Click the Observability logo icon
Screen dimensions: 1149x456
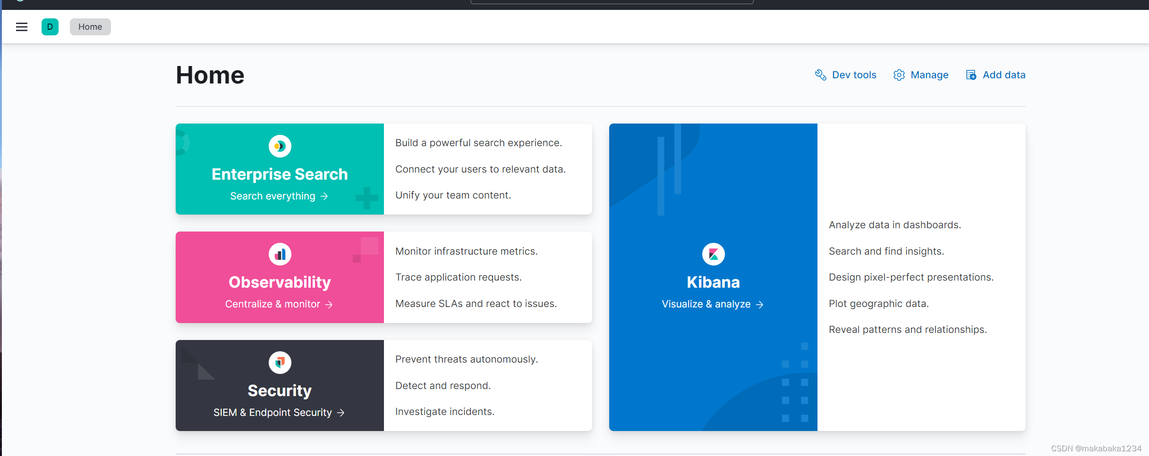tap(280, 254)
